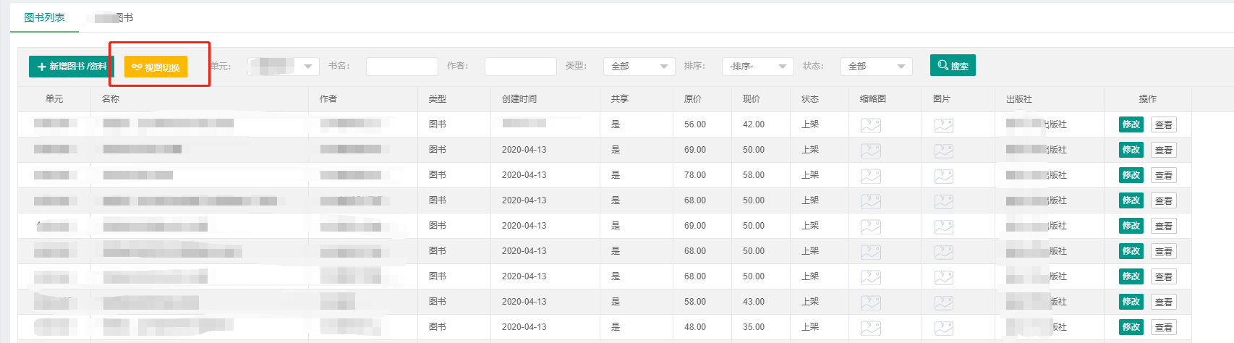Click the 新增图书/资料 add button
Viewport: 1234px width, 343px height.
coord(72,67)
